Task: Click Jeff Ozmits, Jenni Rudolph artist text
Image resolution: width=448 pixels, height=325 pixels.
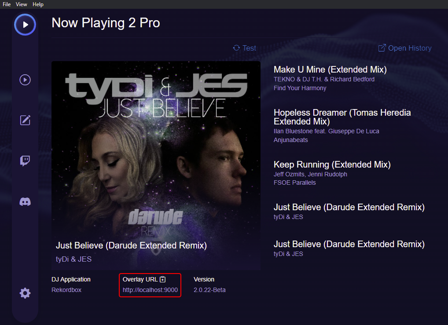Action: tap(310, 174)
